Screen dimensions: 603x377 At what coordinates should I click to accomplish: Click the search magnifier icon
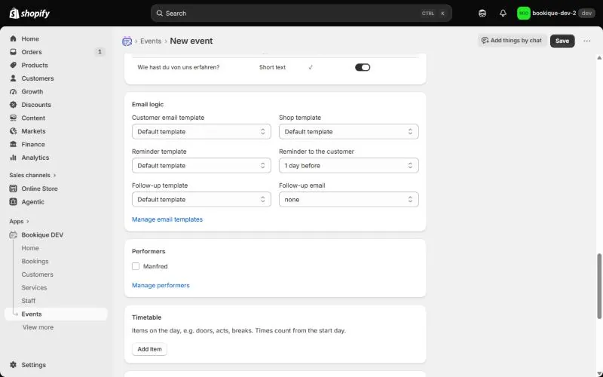[159, 14]
